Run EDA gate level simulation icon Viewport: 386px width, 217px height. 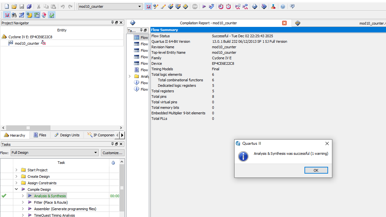(x=245, y=6)
